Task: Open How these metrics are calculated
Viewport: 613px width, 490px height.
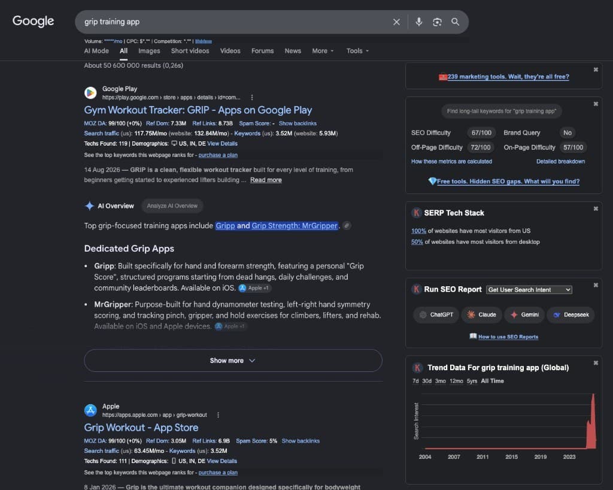Action: point(451,162)
